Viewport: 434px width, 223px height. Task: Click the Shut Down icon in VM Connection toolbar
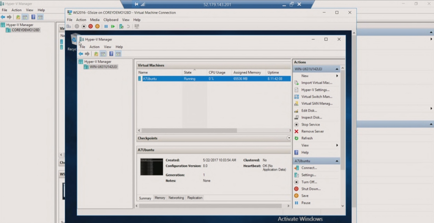pyautogui.click(x=90, y=26)
